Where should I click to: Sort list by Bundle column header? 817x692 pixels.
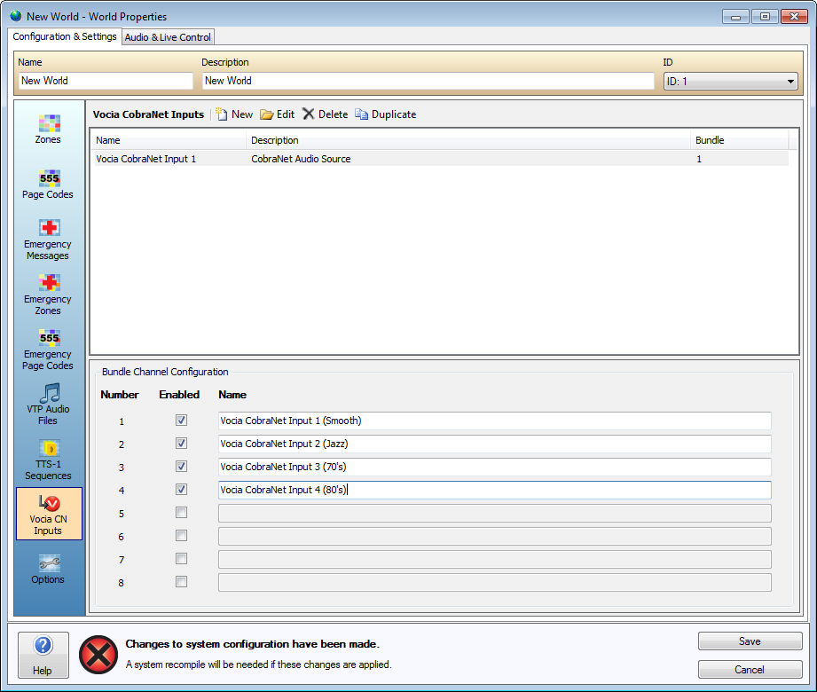740,140
